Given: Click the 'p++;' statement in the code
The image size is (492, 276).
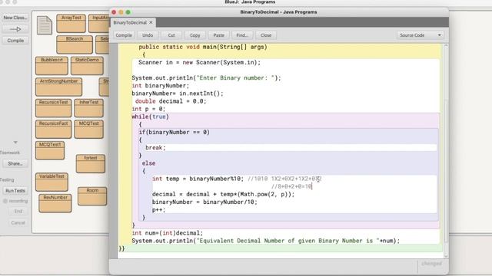Looking at the screenshot, I should [158, 209].
